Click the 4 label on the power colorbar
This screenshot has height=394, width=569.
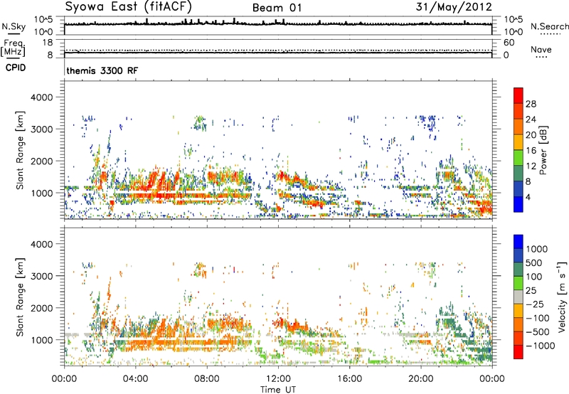pyautogui.click(x=528, y=198)
